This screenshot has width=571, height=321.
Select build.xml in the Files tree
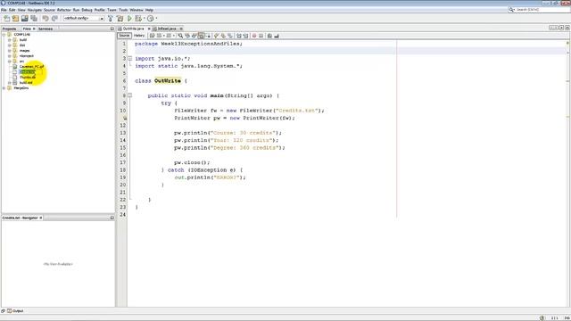[26, 83]
